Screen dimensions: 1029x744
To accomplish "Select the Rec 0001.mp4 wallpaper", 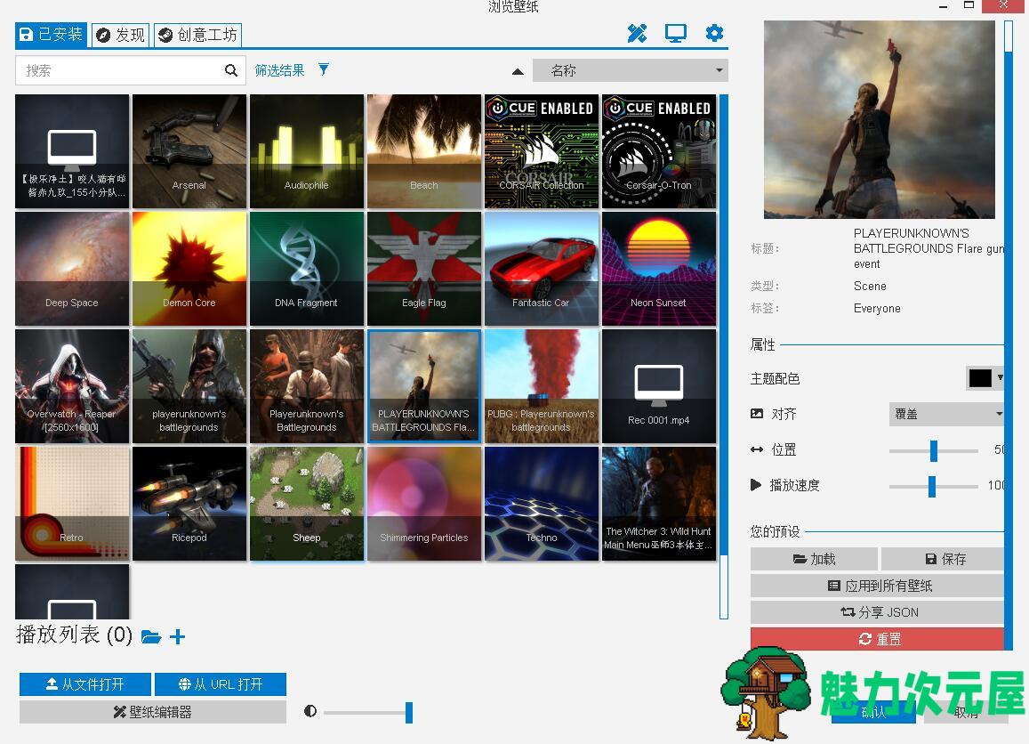I will 659,386.
